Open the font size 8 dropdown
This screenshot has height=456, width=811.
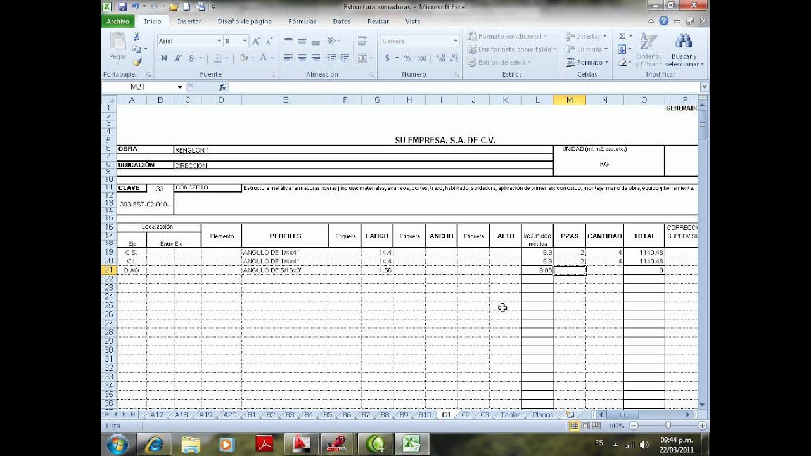pyautogui.click(x=245, y=41)
